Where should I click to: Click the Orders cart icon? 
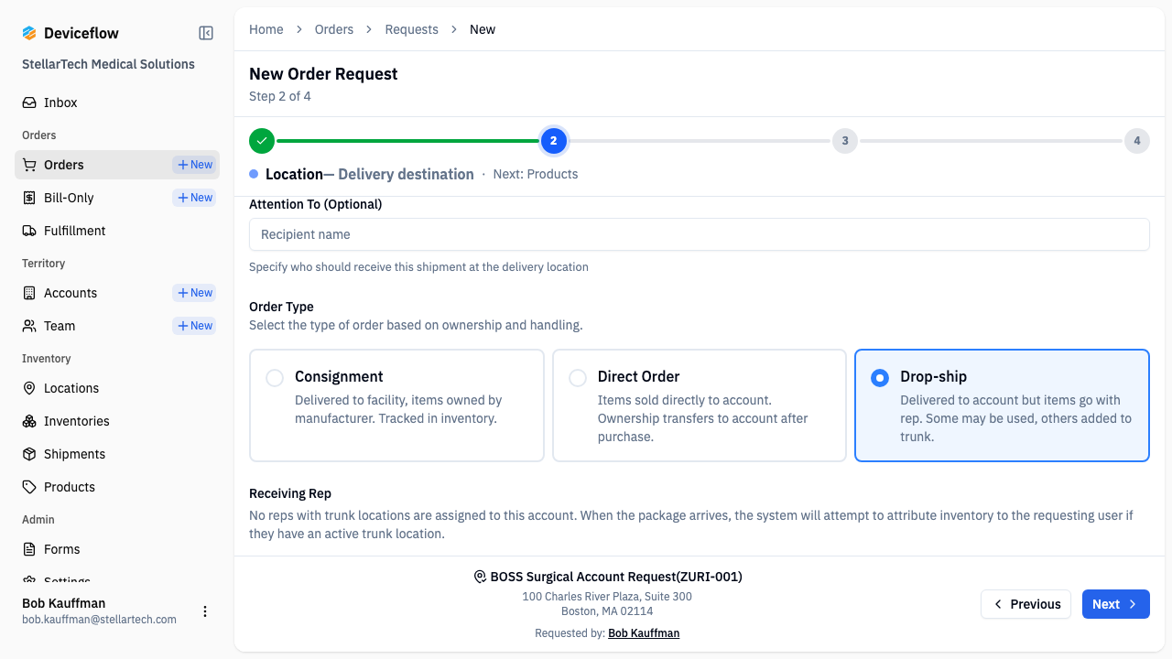29,165
